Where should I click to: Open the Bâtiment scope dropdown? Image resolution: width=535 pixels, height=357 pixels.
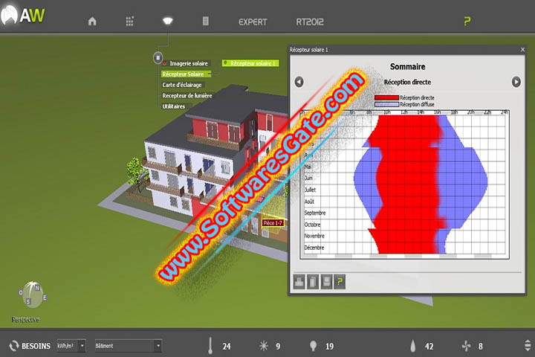click(x=128, y=346)
